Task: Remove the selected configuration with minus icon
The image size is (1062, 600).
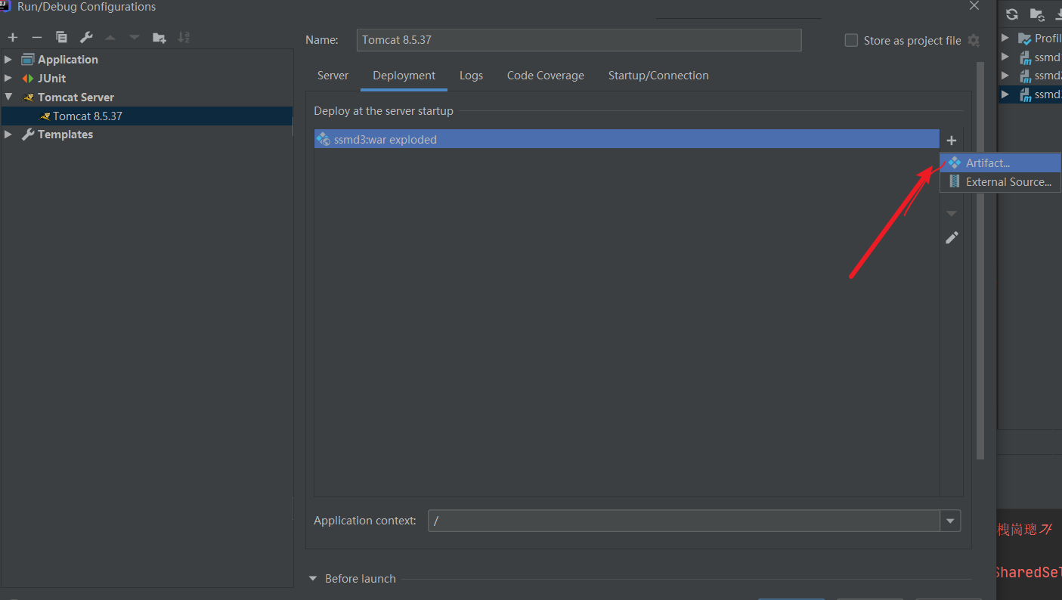Action: (x=36, y=37)
